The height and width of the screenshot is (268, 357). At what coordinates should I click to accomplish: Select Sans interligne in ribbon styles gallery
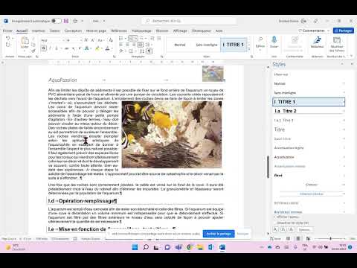coord(207,45)
